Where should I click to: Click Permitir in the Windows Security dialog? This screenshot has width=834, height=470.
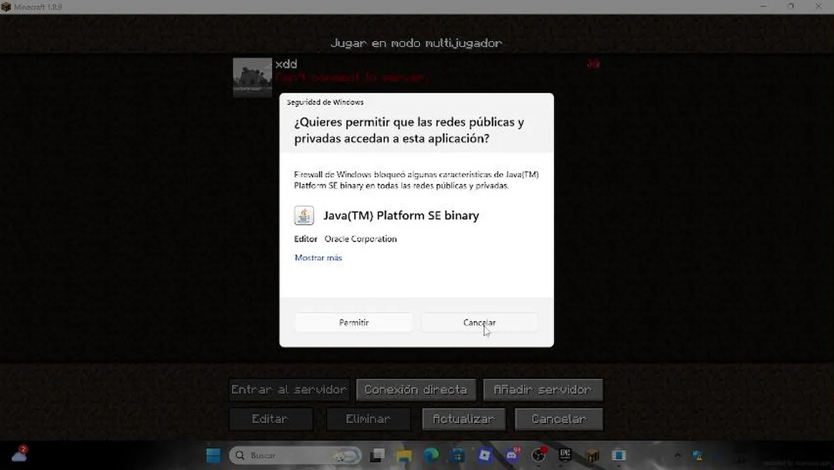point(354,322)
